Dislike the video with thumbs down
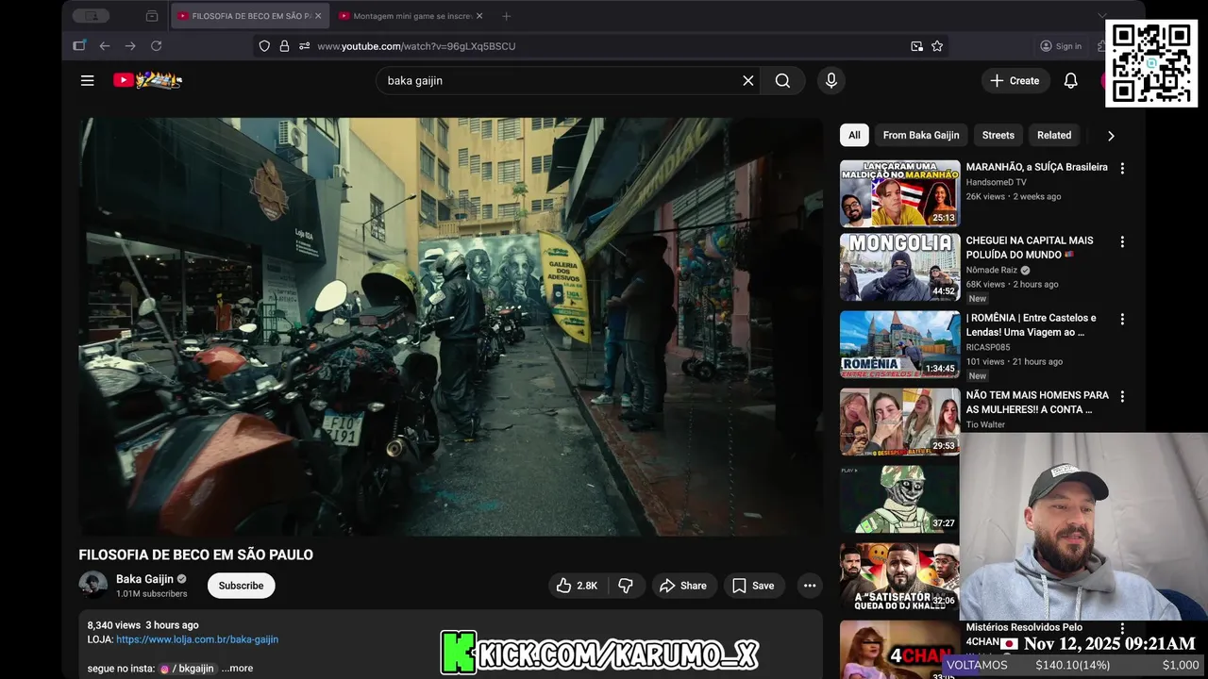Viewport: 1208px width, 679px height. pyautogui.click(x=626, y=586)
